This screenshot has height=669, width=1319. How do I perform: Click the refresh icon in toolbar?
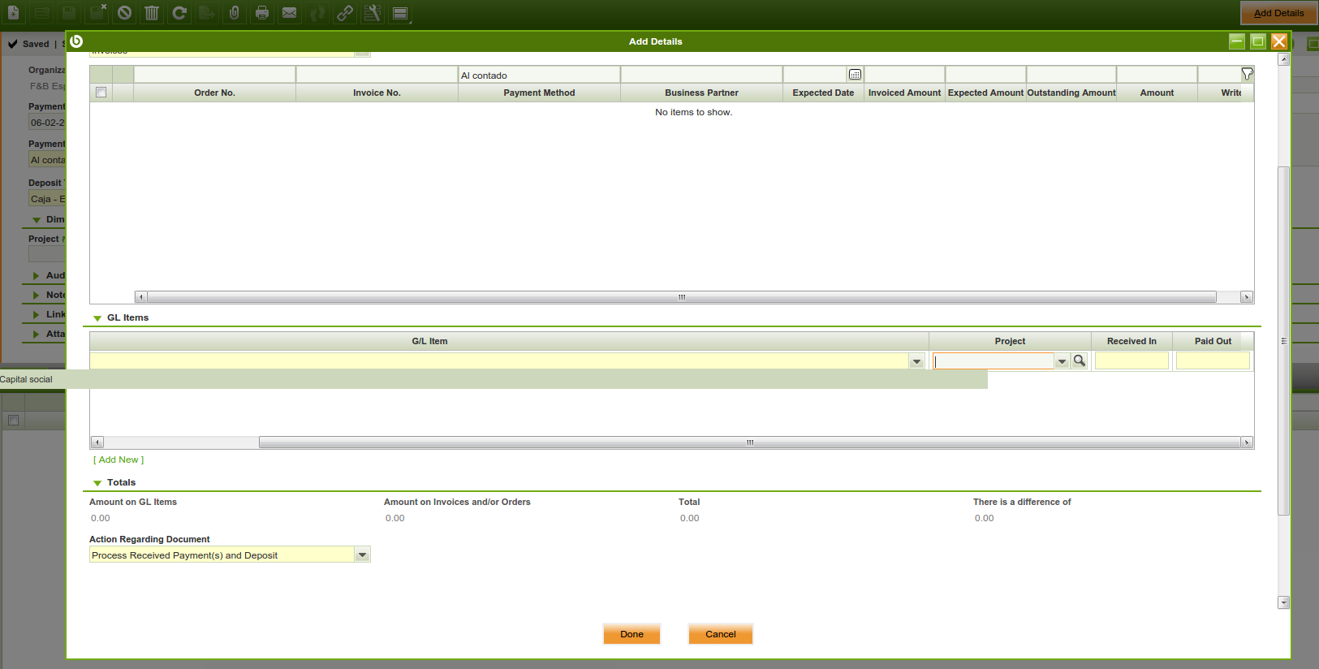(179, 13)
